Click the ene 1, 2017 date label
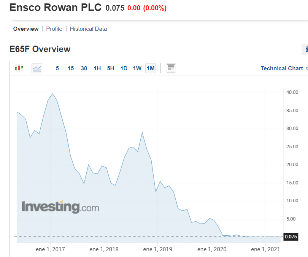 coord(50,249)
